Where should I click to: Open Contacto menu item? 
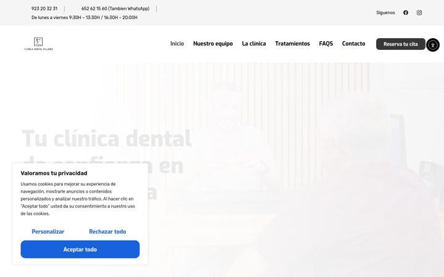click(x=353, y=44)
